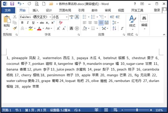This screenshot has width=168, height=113.
Task: Open the File (文件) tab
Action: (8, 10)
